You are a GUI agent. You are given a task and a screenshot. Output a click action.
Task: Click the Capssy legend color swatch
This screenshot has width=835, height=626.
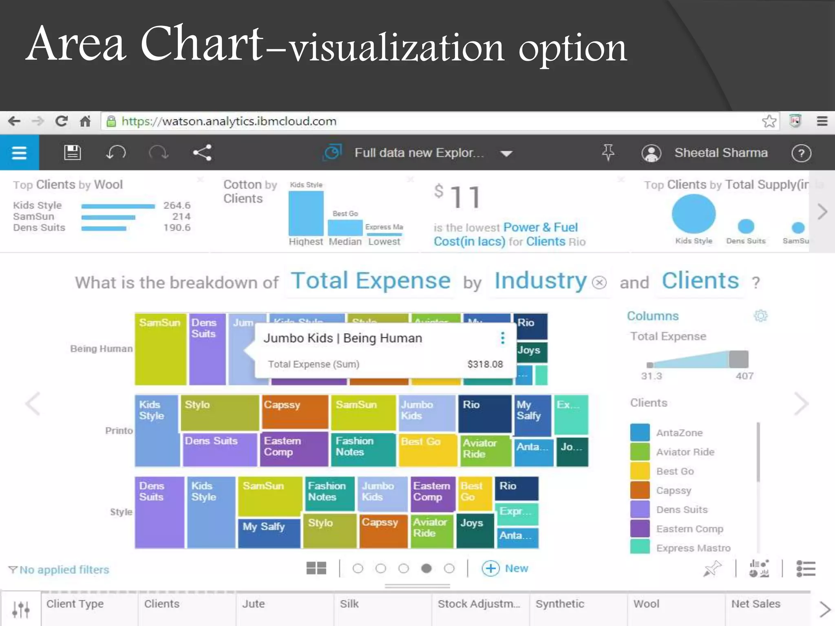[x=640, y=490]
